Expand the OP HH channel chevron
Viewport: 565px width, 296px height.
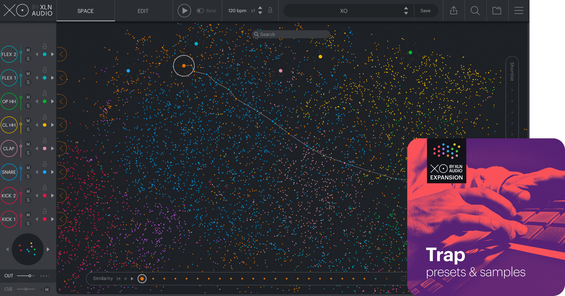point(61,101)
